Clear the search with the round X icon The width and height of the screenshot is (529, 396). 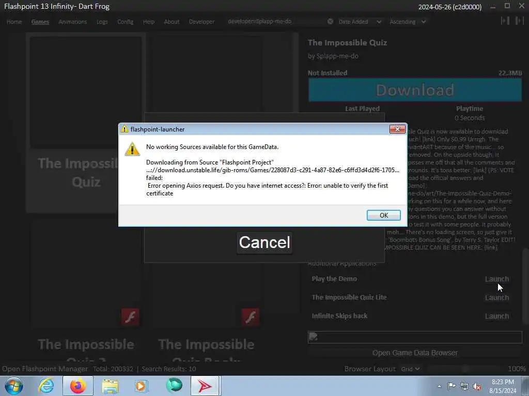tap(330, 21)
